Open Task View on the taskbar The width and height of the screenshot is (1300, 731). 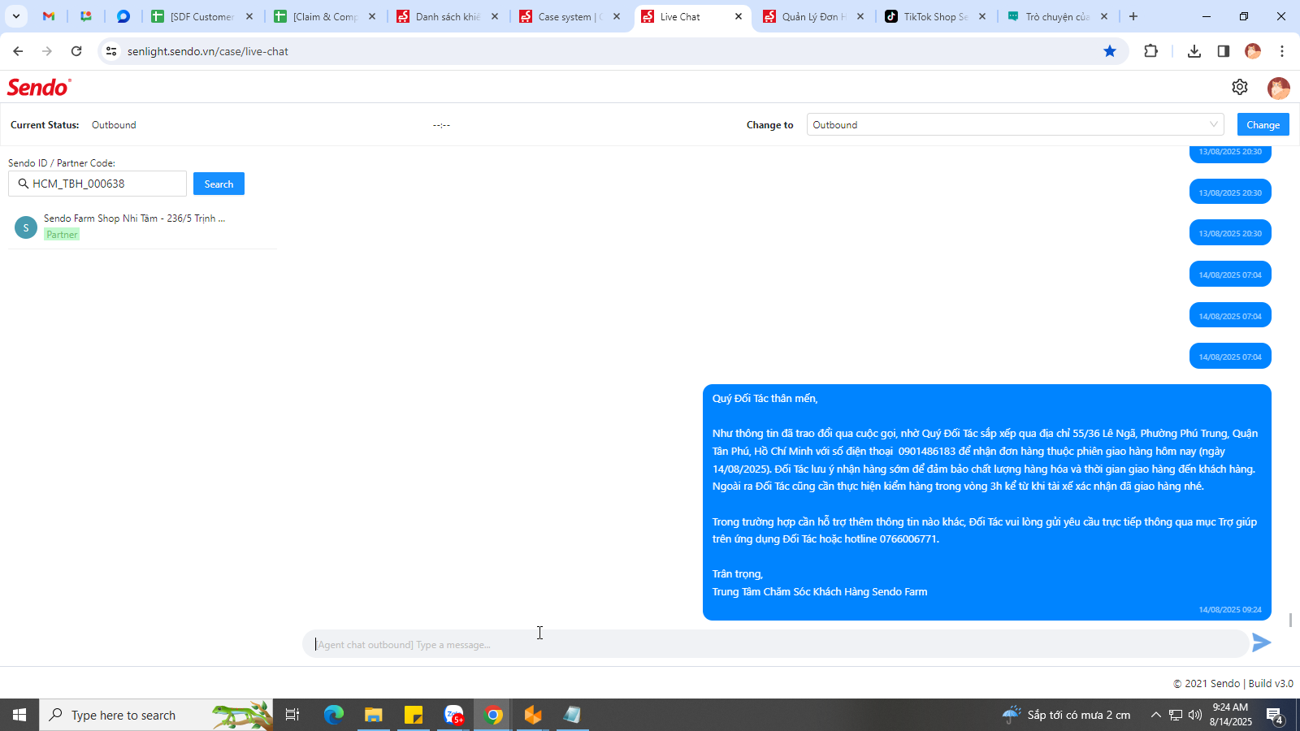(x=292, y=715)
